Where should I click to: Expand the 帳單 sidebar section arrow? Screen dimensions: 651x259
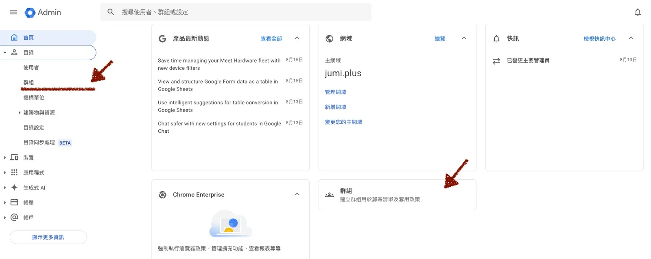(x=5, y=203)
